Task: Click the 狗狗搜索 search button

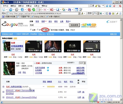Action: (75, 25)
